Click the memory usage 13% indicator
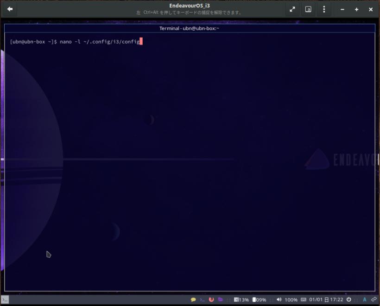The image size is (380, 306). point(241,300)
